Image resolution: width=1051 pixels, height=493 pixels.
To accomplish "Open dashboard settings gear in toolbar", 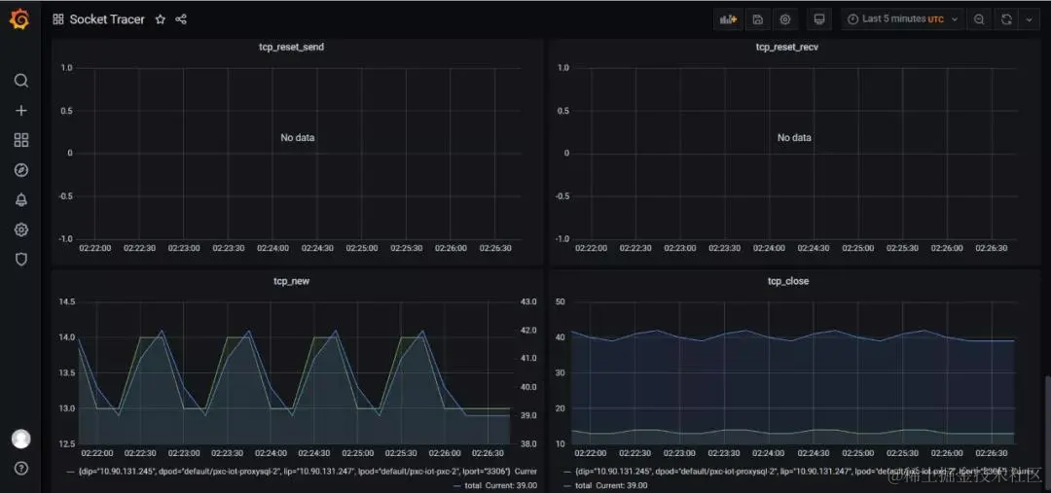I will (785, 19).
